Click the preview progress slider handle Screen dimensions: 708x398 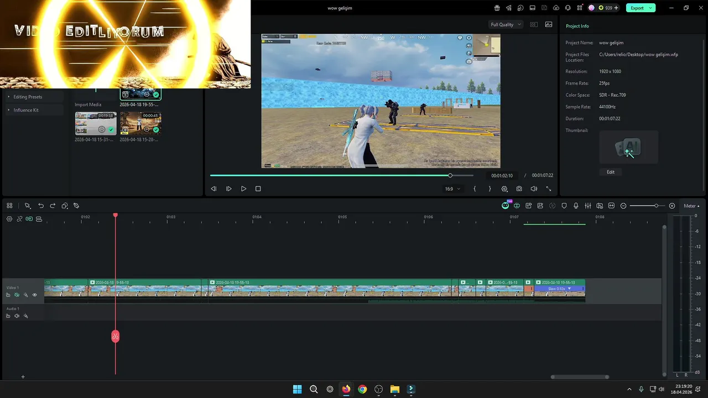450,175
